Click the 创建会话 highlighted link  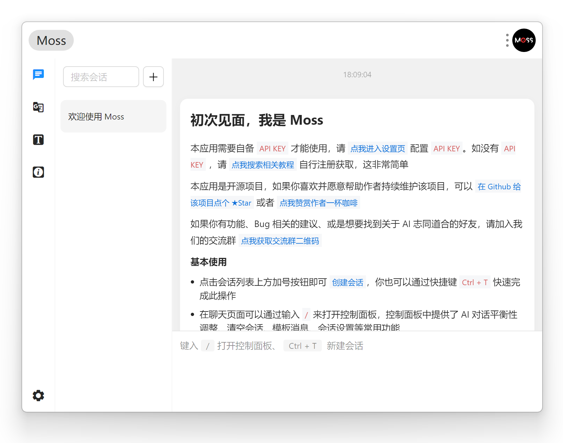[x=347, y=282]
